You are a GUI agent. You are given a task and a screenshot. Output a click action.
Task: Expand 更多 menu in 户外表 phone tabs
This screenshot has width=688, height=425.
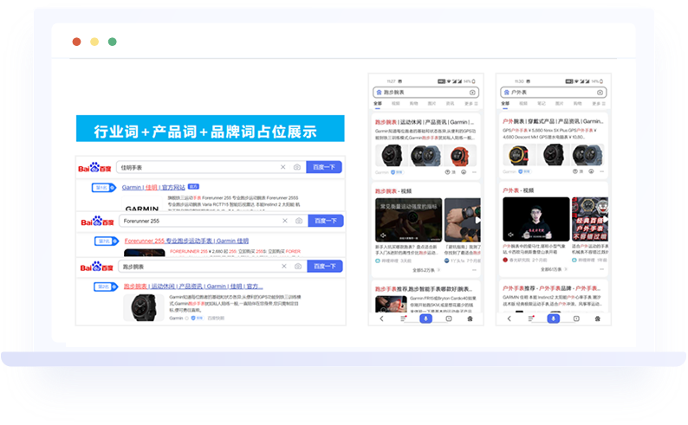(599, 104)
